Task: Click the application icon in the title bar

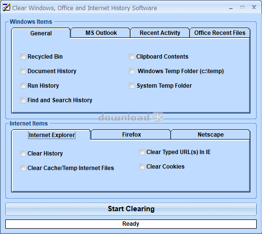Action: (6, 7)
